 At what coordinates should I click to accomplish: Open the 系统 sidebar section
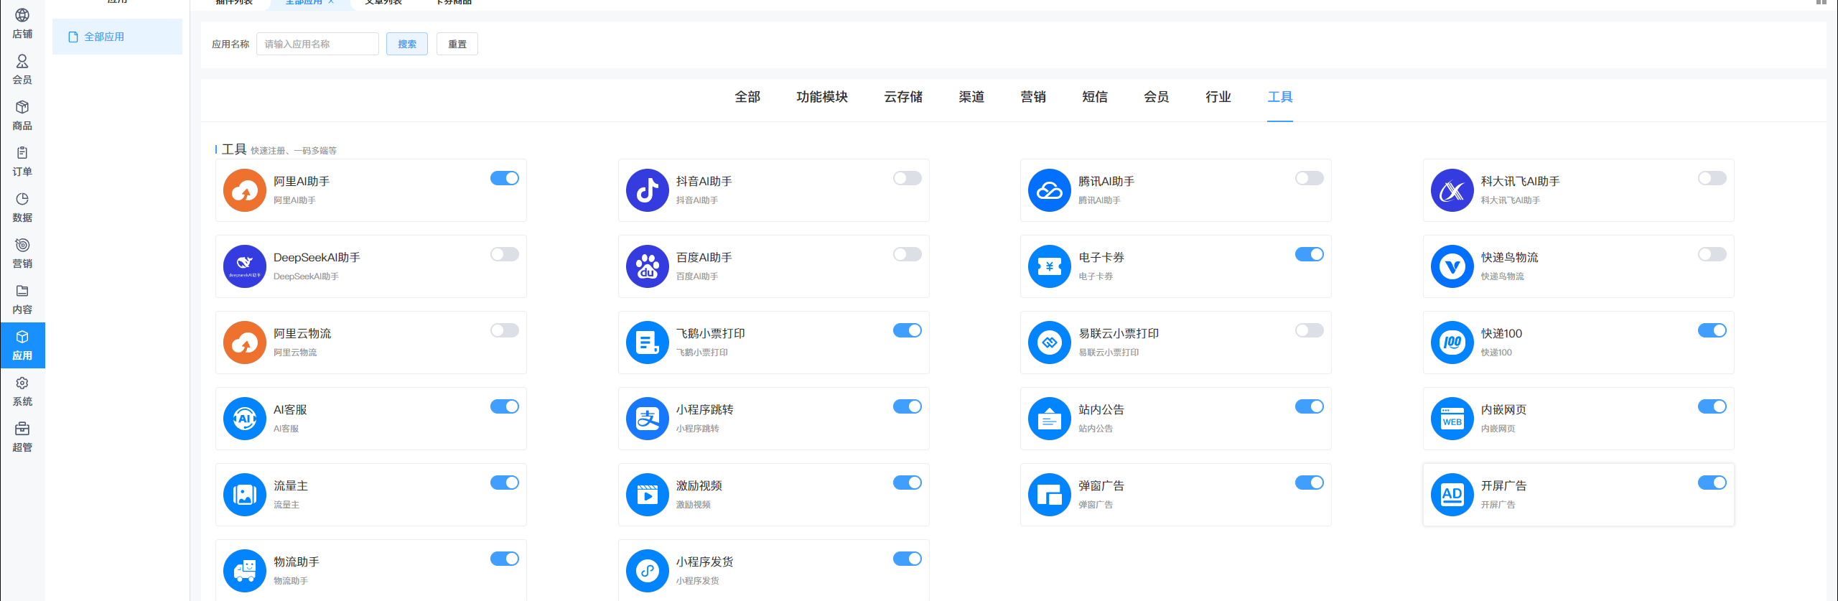pos(22,391)
